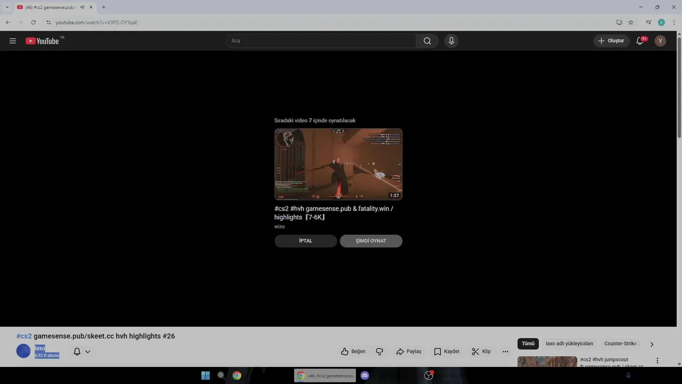
Task: Go forward with the browser forward arrow
Action: tap(21, 22)
